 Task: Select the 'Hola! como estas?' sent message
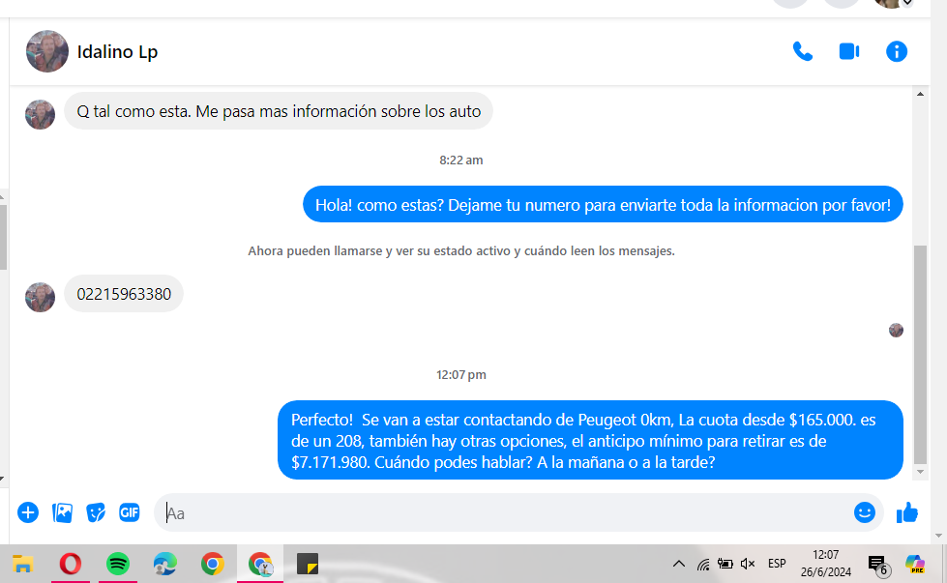(603, 205)
